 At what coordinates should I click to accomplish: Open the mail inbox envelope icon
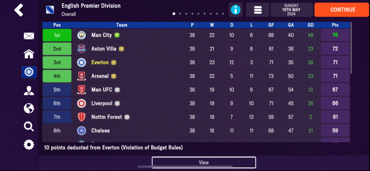[x=29, y=36]
